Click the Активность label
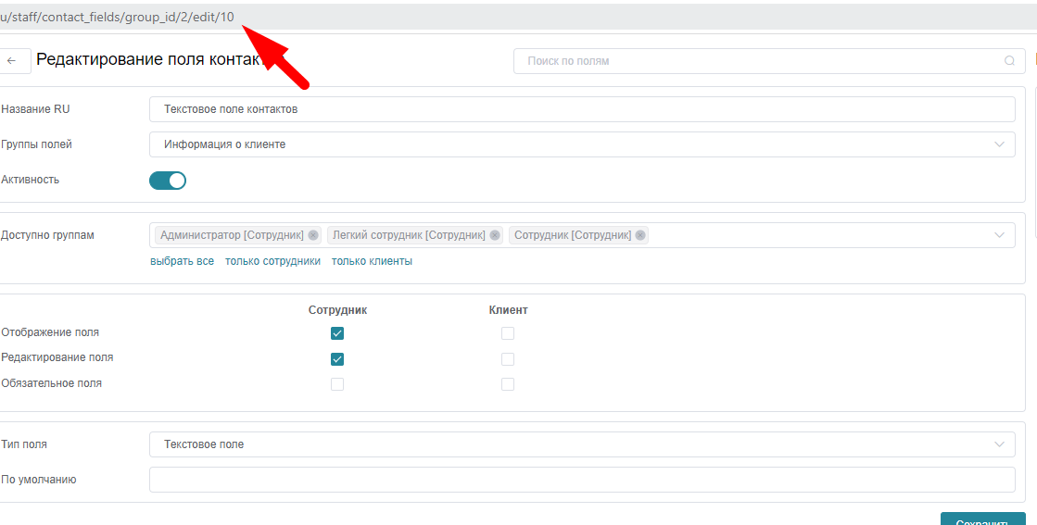Image resolution: width=1037 pixels, height=525 pixels. (31, 180)
